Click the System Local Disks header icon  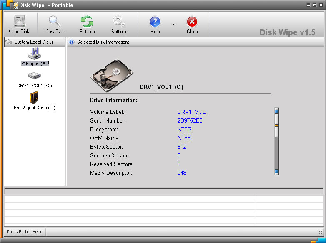tap(9, 42)
